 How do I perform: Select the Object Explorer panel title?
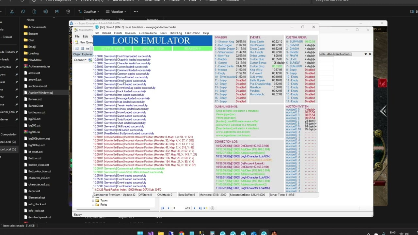(x=82, y=55)
